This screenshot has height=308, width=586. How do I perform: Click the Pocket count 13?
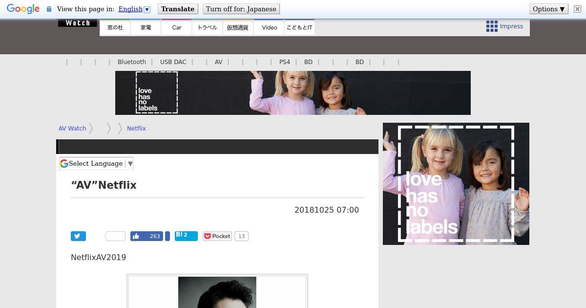pyautogui.click(x=242, y=236)
